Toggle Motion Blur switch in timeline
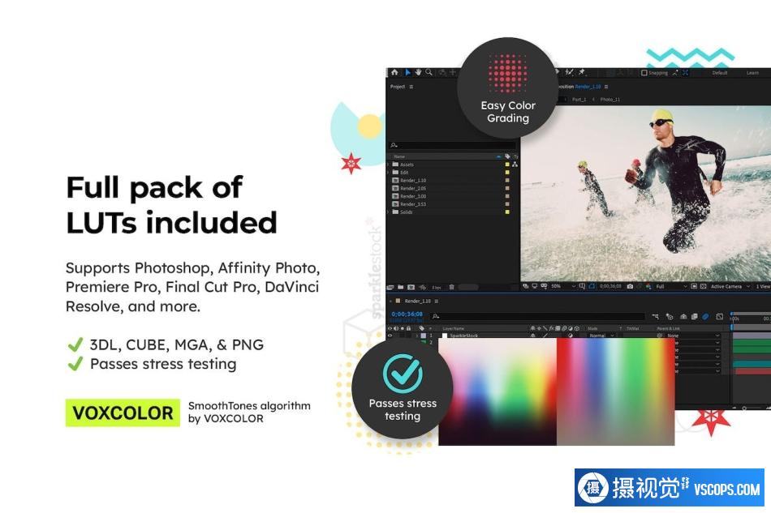 pyautogui.click(x=705, y=317)
